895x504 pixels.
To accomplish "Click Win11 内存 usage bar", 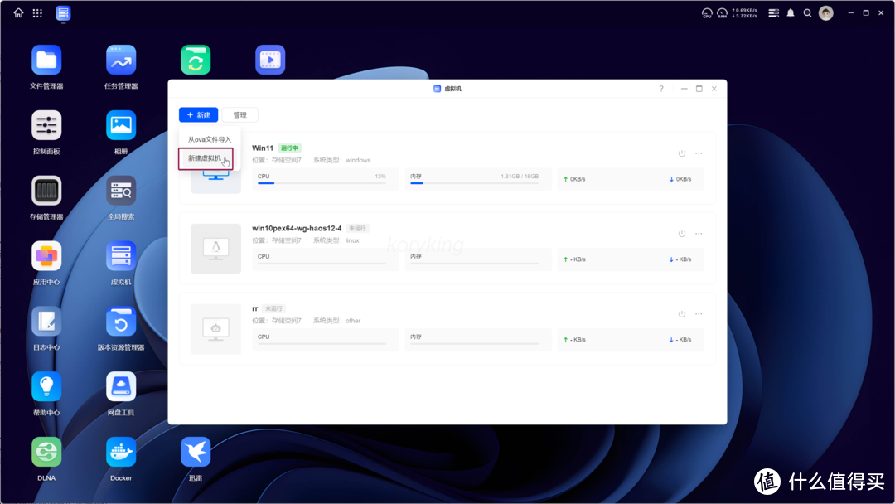I will [x=474, y=183].
